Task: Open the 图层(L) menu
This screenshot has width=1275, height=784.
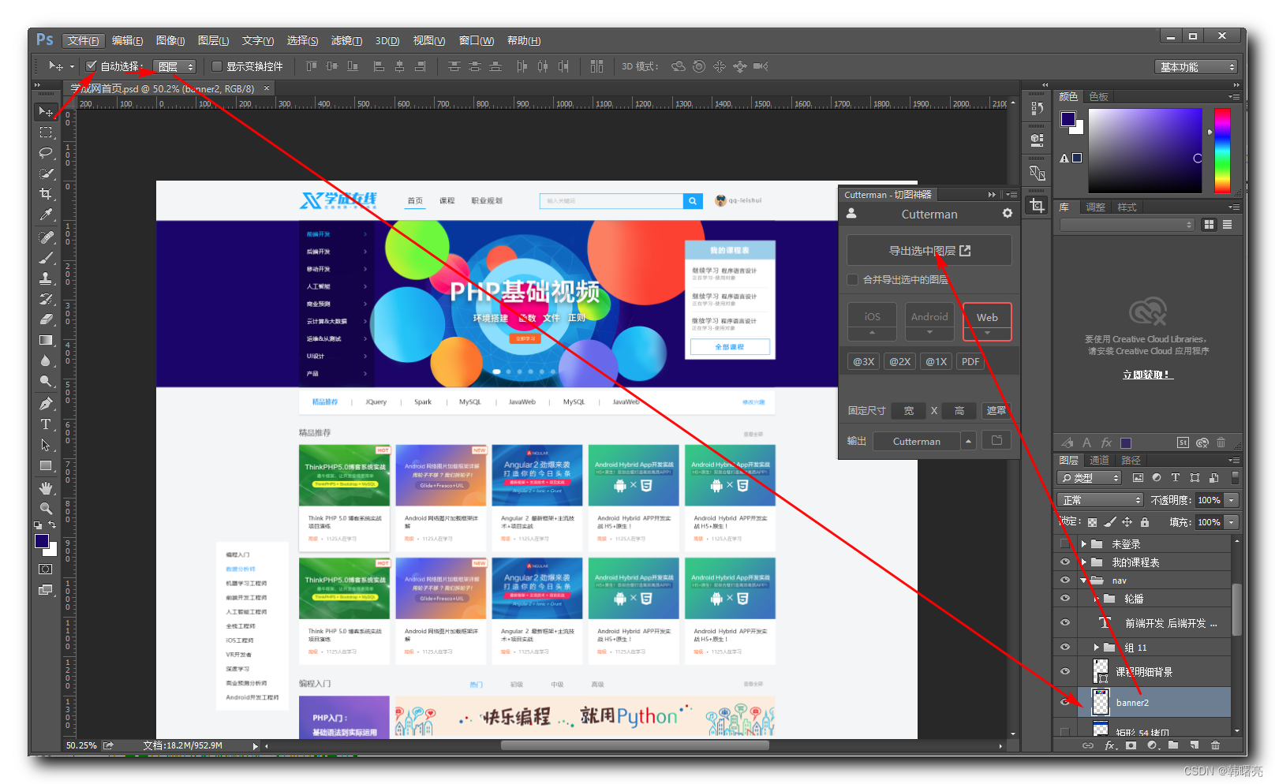Action: (213, 40)
